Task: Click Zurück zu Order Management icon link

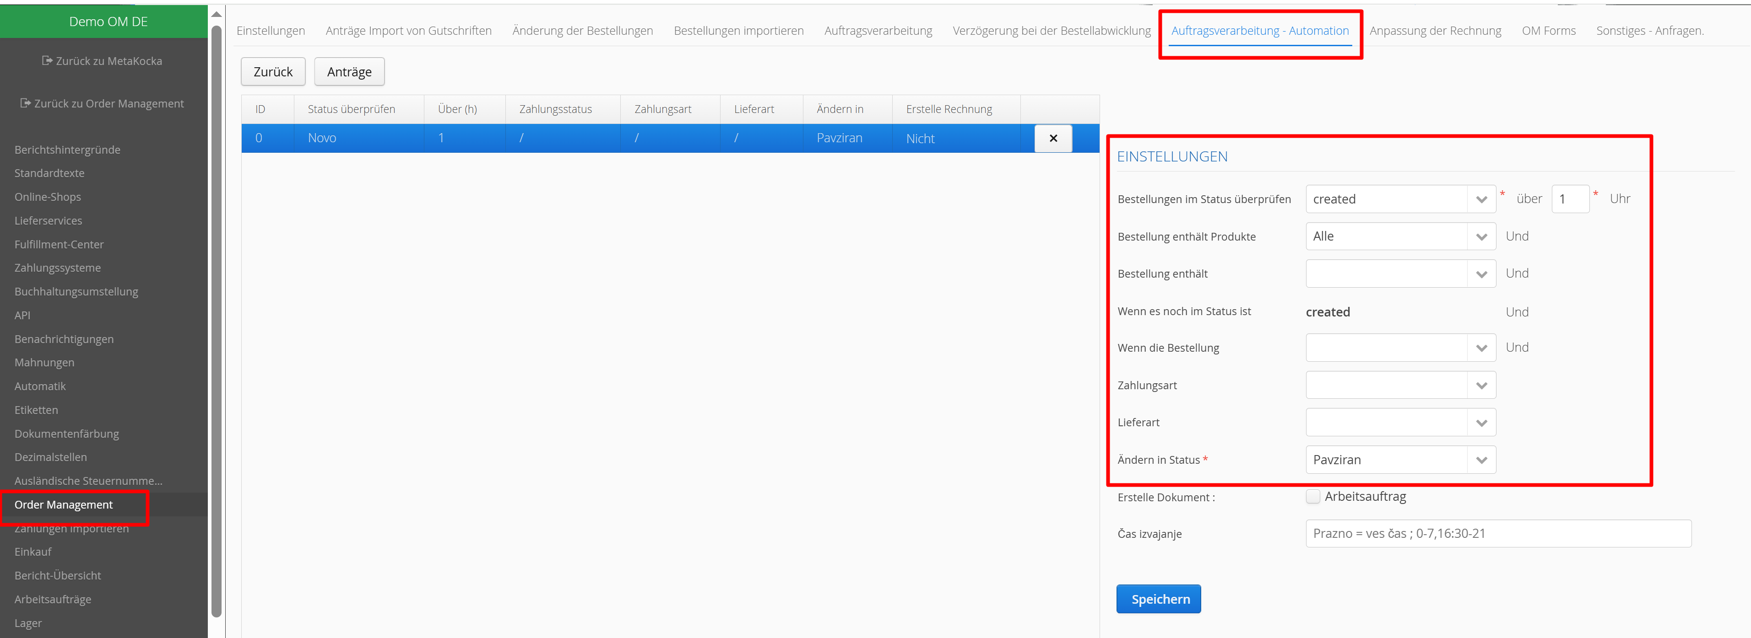Action: 26,103
